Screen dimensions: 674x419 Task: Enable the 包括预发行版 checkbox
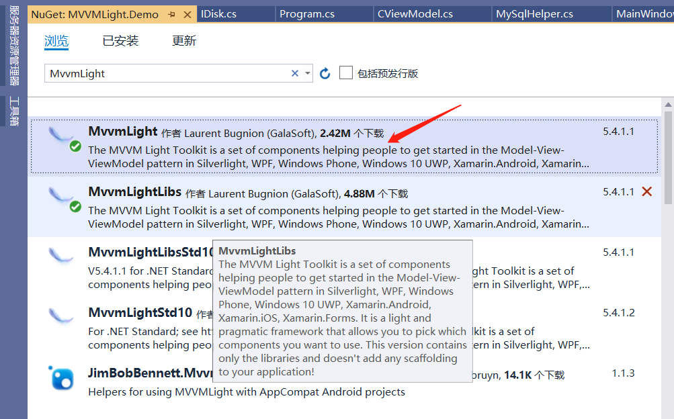(346, 73)
